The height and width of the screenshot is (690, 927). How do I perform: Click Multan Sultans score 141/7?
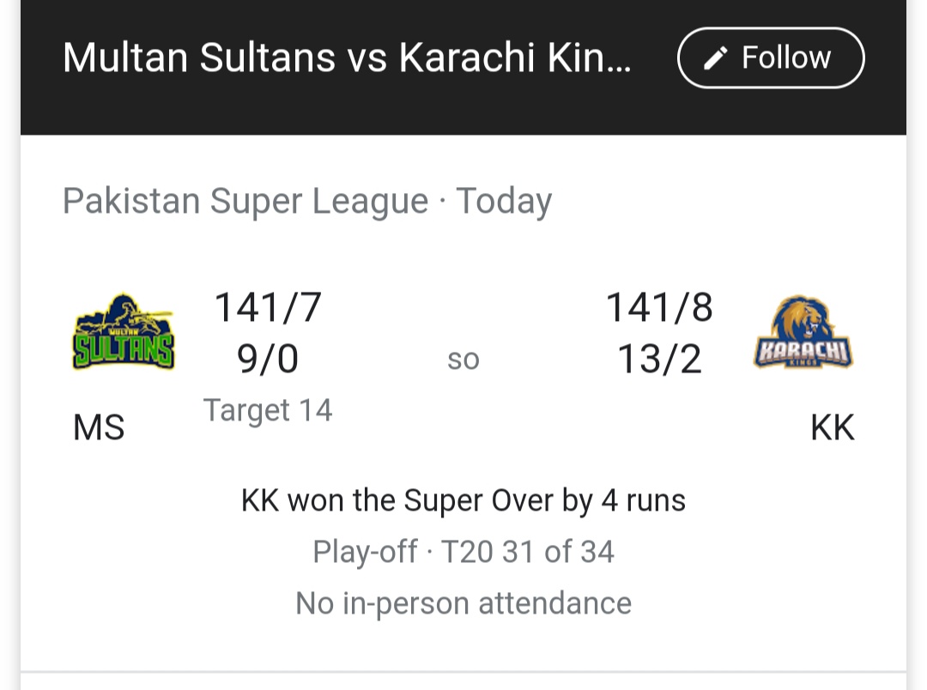(x=268, y=307)
